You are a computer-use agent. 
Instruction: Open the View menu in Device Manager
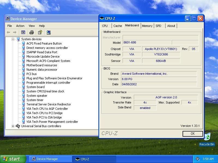pyautogui.click(x=32, y=26)
